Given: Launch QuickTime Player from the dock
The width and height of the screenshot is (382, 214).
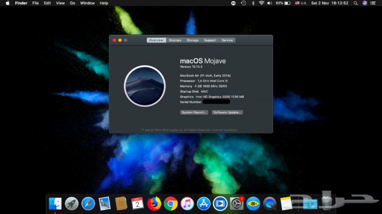Looking at the screenshot, I should 270,203.
